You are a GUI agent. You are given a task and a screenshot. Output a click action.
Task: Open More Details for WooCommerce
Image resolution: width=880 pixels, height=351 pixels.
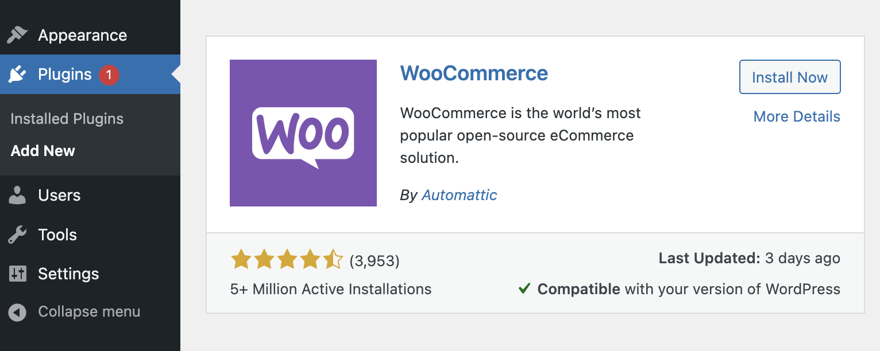[x=797, y=116]
